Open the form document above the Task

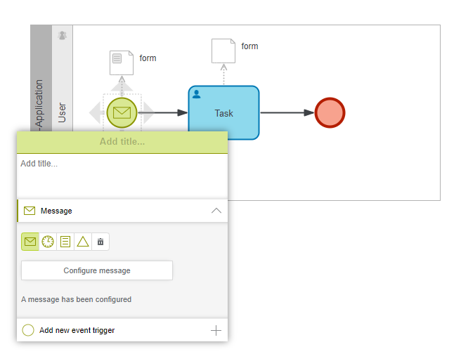pyautogui.click(x=223, y=51)
